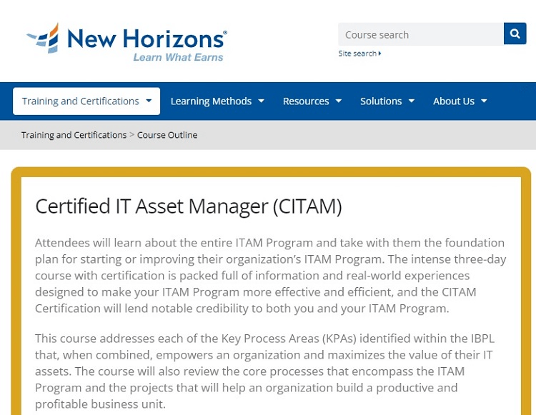Click the magnifier search button
Viewport: 536px width, 415px height.
coord(515,34)
